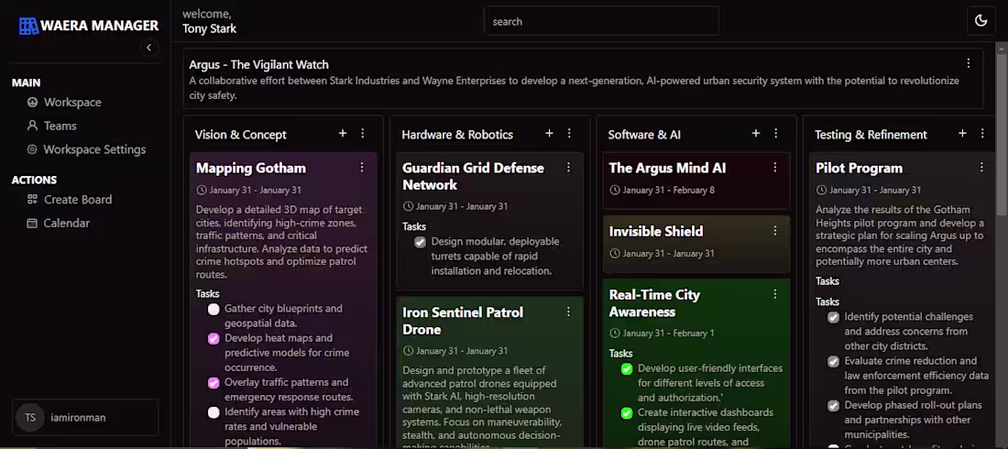Viewport: 1008px width, 449px height.
Task: Open Real-Time City Awareness card menu
Action: pyautogui.click(x=775, y=294)
